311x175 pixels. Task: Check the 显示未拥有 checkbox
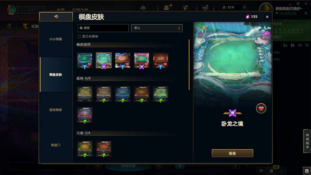click(x=79, y=37)
